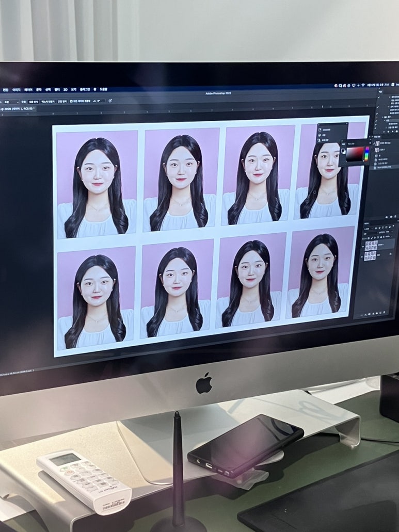
Task: Toggle the checkbox in the options bar
Action: click(71, 101)
